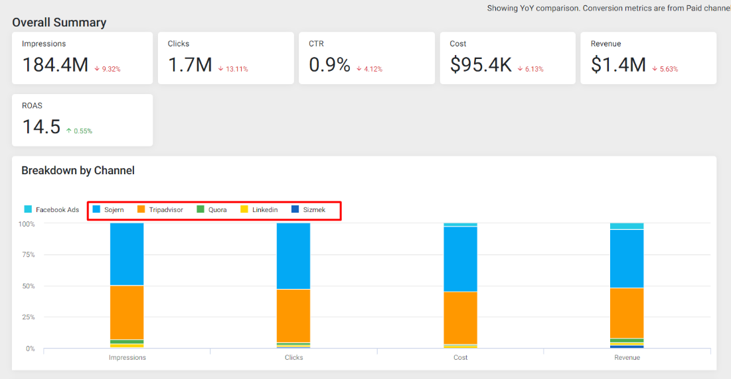Image resolution: width=731 pixels, height=379 pixels.
Task: Click the 50% y-axis label
Action: [x=29, y=286]
